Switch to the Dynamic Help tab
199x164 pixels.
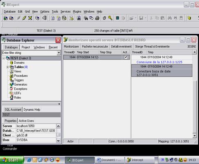32,109
